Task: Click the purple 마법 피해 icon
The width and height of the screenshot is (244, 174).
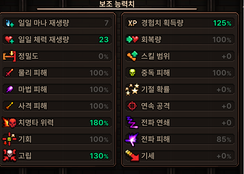Action: [9, 89]
